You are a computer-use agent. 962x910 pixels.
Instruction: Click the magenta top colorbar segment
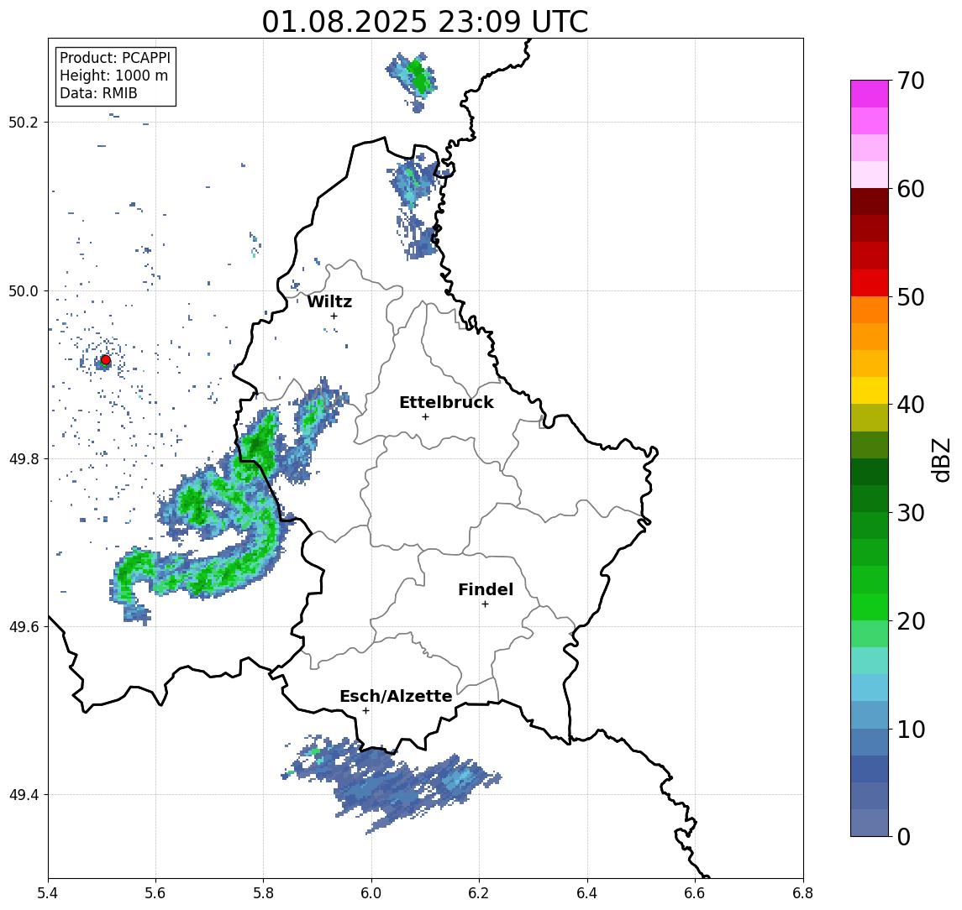tap(870, 94)
